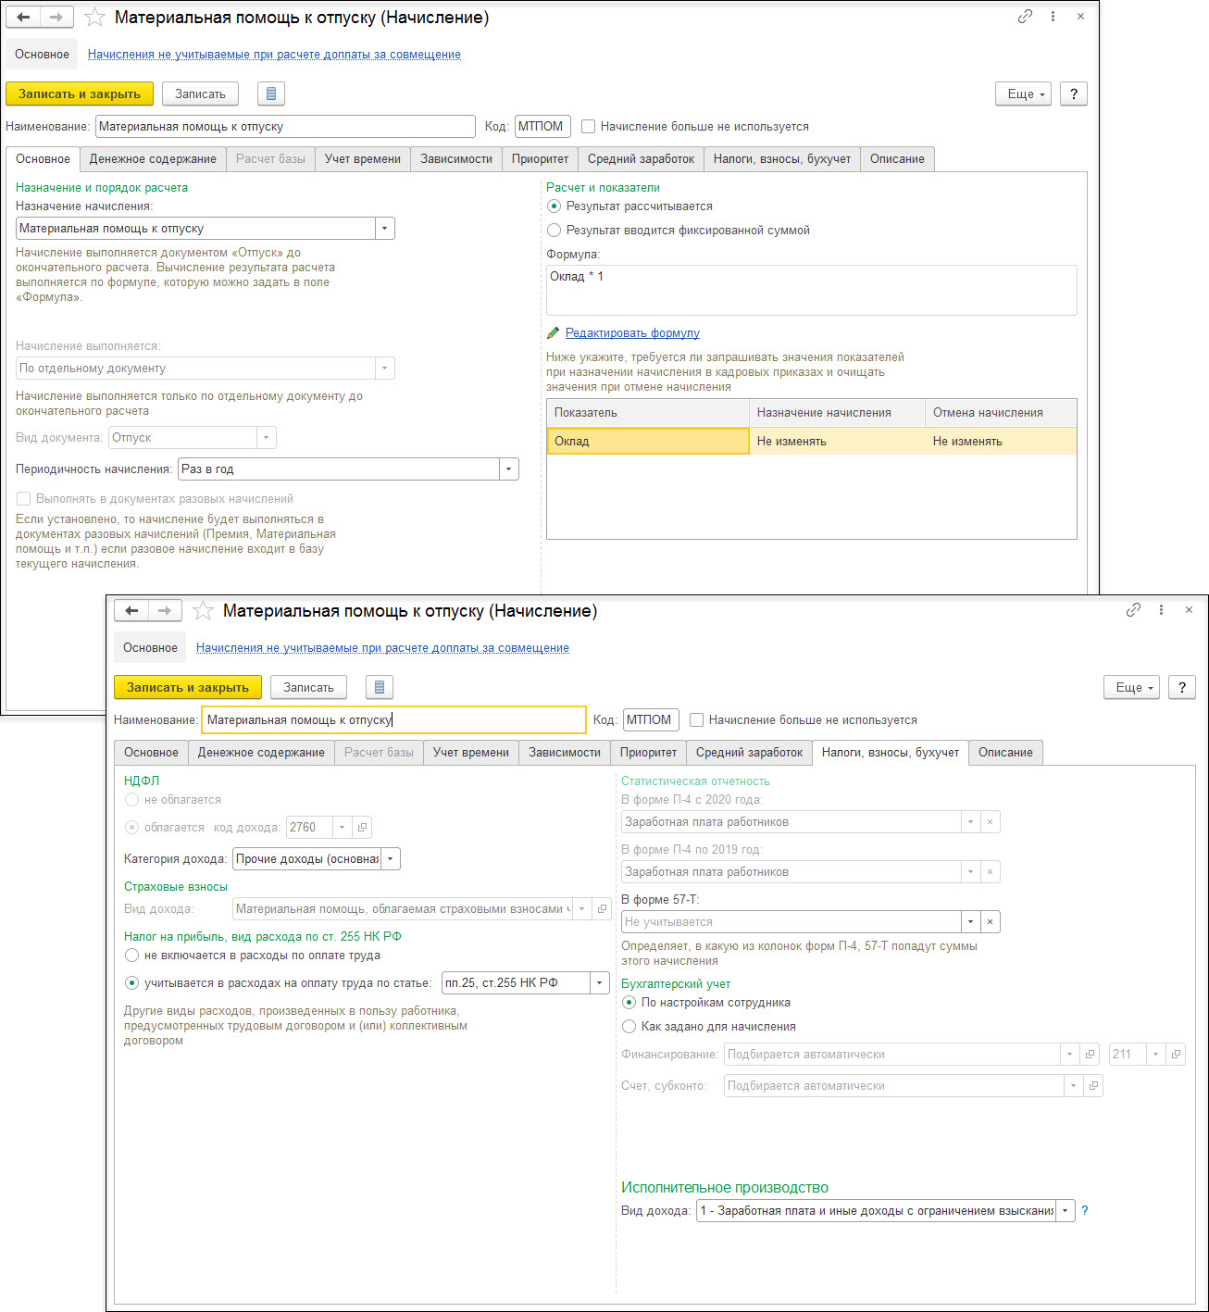
Task: Expand the статья расходов пп.25 dropdown
Action: (x=599, y=983)
